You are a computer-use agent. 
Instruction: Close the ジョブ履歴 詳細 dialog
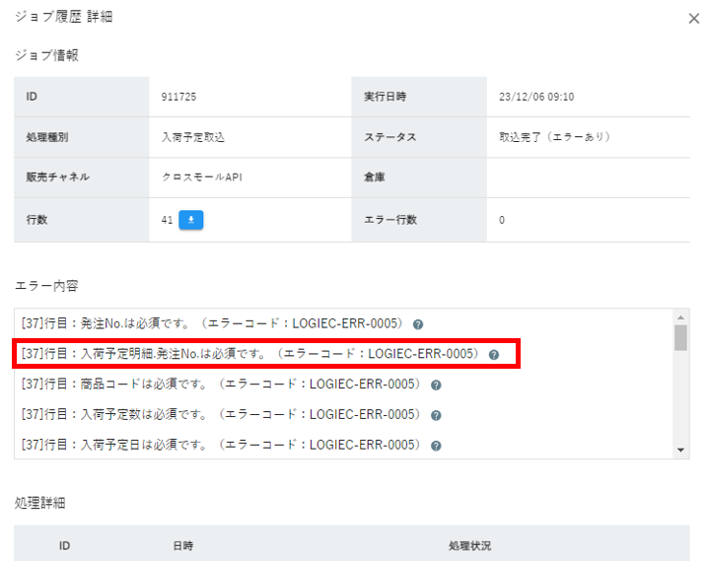(693, 19)
